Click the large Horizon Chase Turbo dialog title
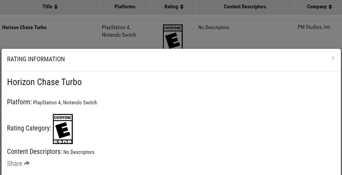This screenshot has width=342, height=175. (x=44, y=82)
